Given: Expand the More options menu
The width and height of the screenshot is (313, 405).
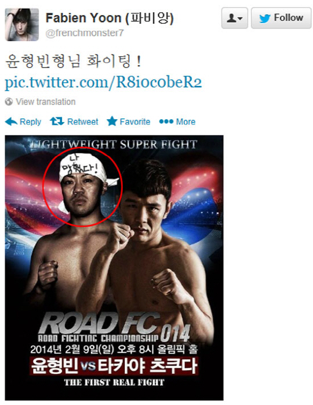Looking at the screenshot, I should [x=185, y=121].
